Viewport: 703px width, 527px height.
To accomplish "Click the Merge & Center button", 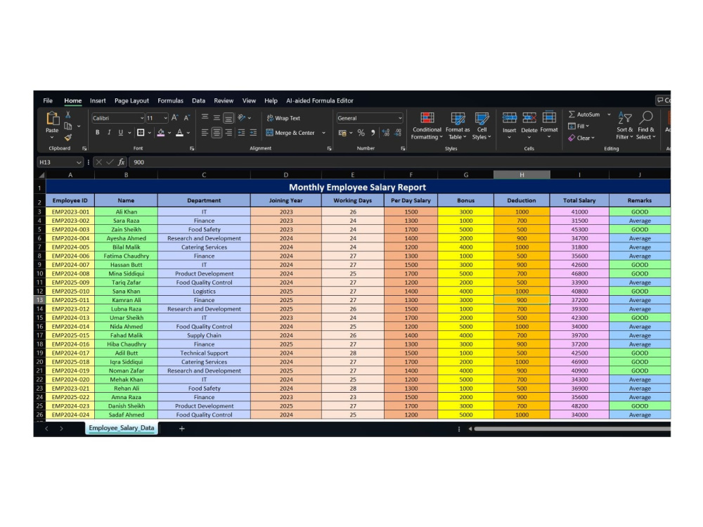I will point(290,133).
